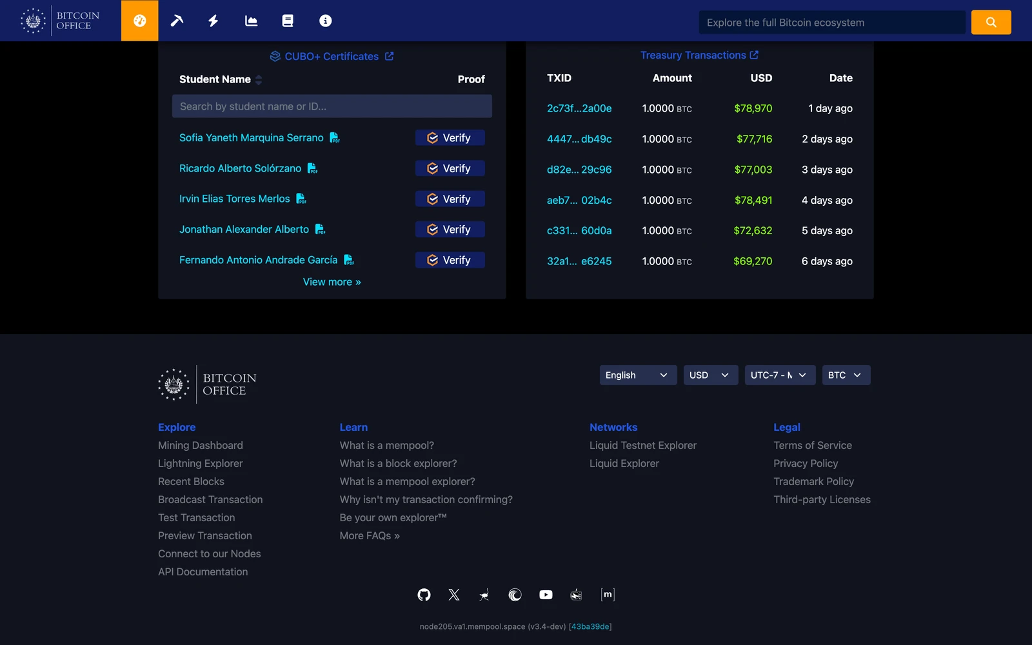1032x645 pixels.
Task: Open transaction c331...60d0a
Action: [x=579, y=230]
